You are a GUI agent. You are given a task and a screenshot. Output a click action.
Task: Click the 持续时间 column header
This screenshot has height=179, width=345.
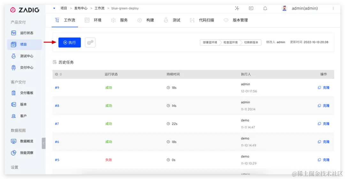[x=173, y=74]
